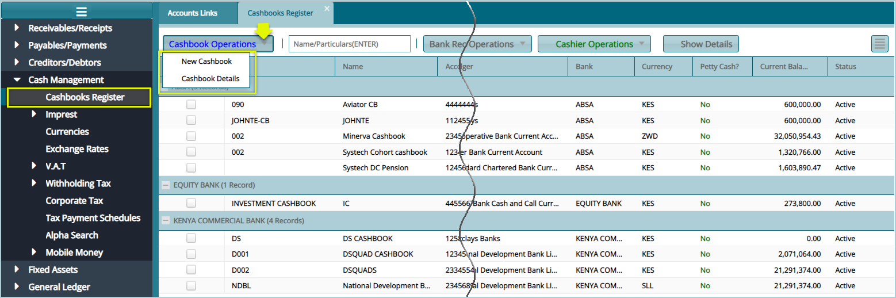This screenshot has width=896, height=298.
Task: Expand the V.A.T submenu
Action: tap(34, 166)
